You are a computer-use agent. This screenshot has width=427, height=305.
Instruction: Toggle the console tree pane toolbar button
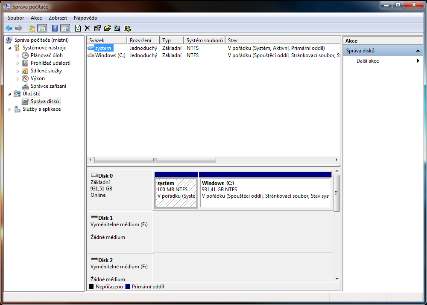[x=42, y=29]
